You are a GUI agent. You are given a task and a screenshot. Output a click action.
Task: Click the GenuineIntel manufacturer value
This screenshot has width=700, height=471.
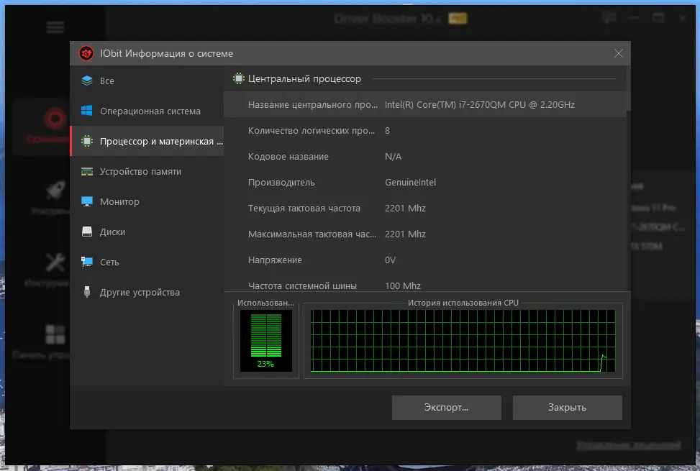(410, 182)
